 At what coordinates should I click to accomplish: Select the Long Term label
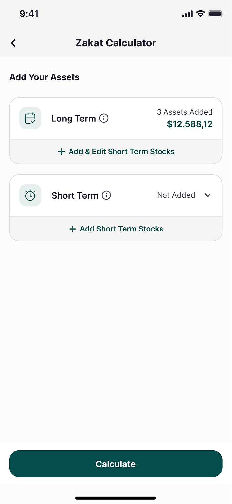pyautogui.click(x=73, y=118)
